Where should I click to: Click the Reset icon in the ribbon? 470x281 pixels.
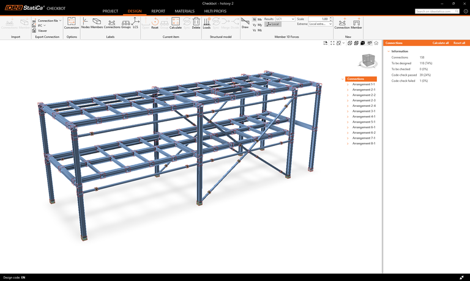tap(155, 23)
